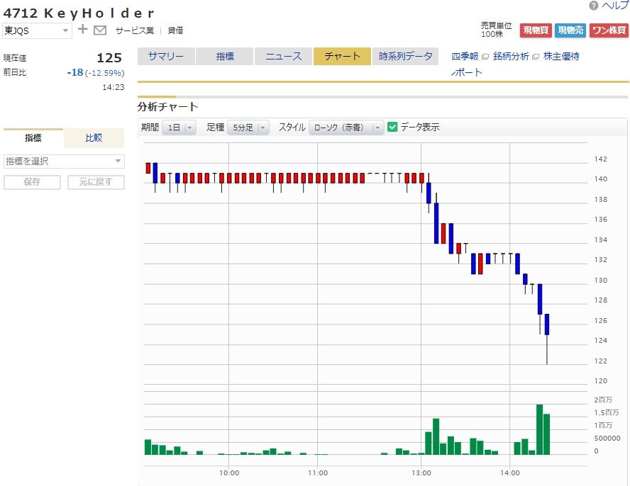Click the tallest green volume bar

(x=540, y=429)
